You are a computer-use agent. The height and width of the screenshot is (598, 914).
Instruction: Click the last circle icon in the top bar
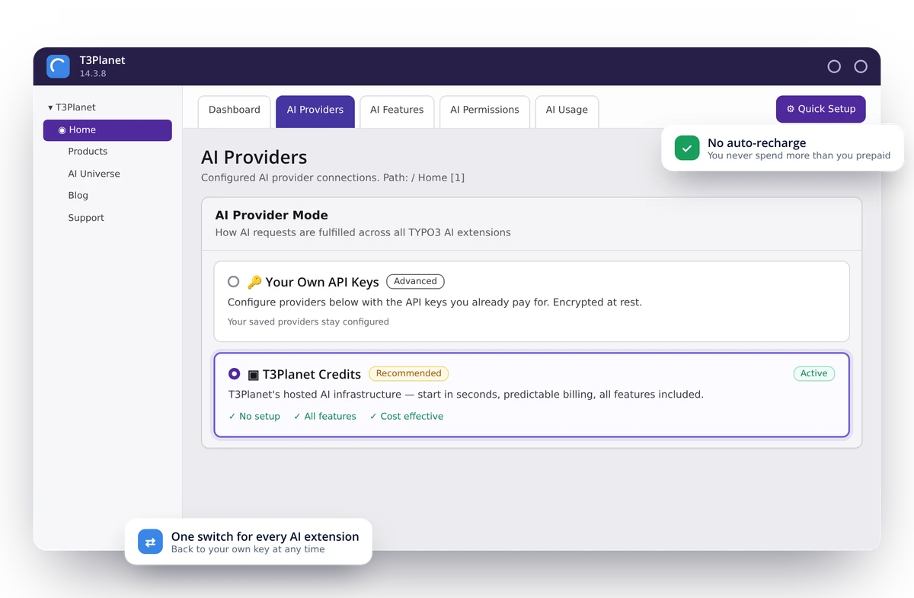point(861,66)
